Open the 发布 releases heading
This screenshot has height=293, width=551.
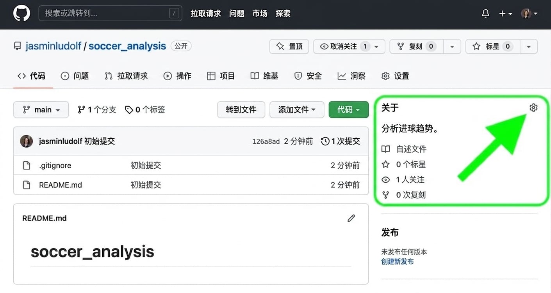pos(390,233)
